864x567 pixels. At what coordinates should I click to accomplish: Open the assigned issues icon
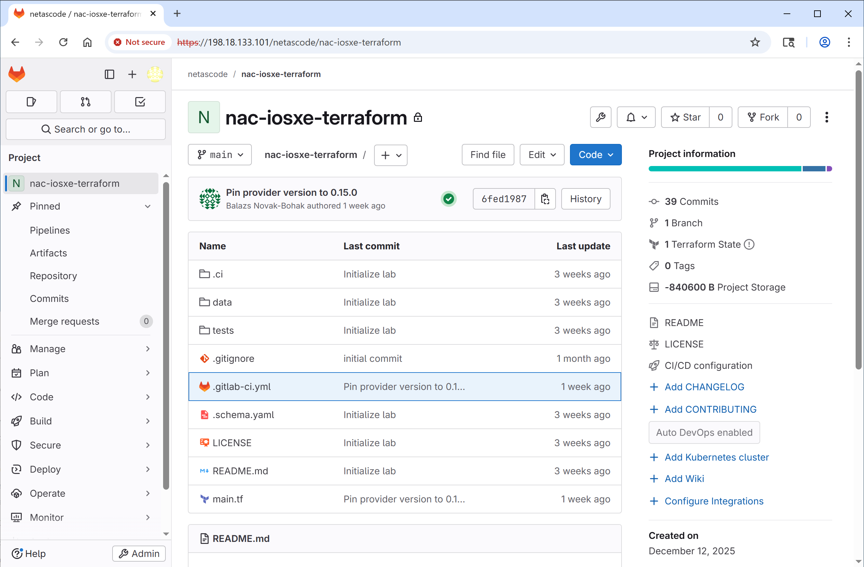click(31, 102)
